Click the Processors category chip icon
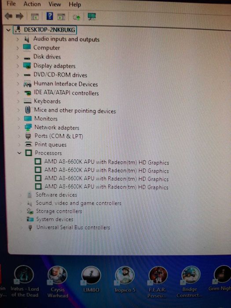This screenshot has height=308, width=231. 29,153
